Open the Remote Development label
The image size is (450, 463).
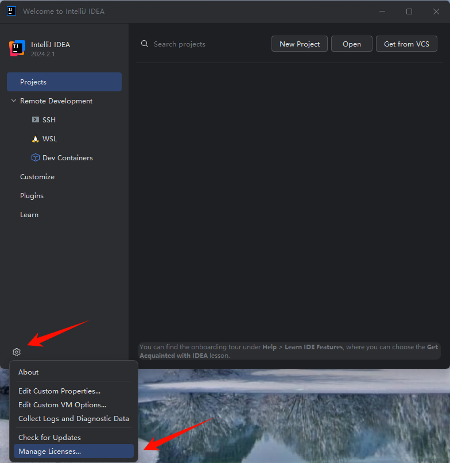pos(56,101)
